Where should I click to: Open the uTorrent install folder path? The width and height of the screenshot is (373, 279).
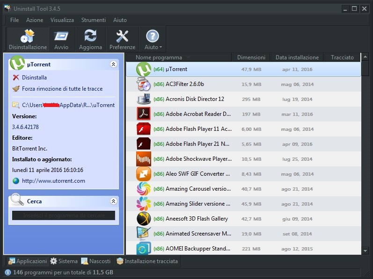click(x=68, y=105)
